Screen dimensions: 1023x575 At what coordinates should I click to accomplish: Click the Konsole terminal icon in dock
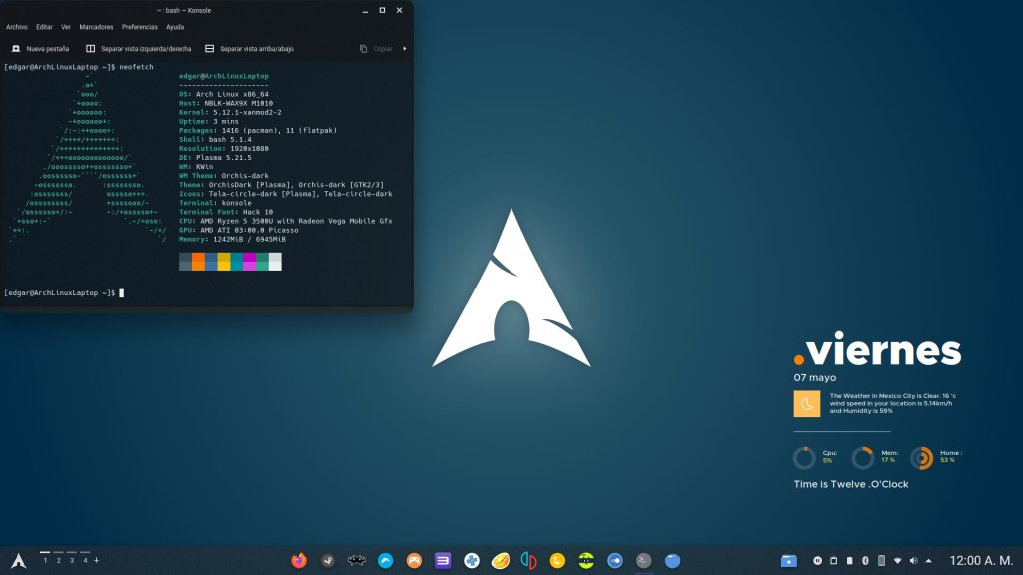(644, 560)
